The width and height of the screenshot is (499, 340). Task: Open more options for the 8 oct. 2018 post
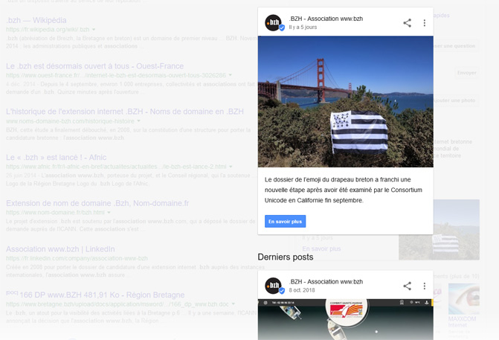point(424,286)
